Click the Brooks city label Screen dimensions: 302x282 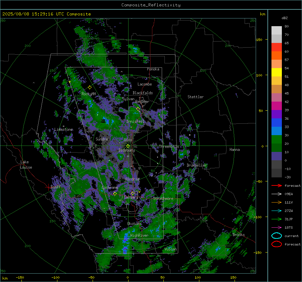click(x=239, y=235)
